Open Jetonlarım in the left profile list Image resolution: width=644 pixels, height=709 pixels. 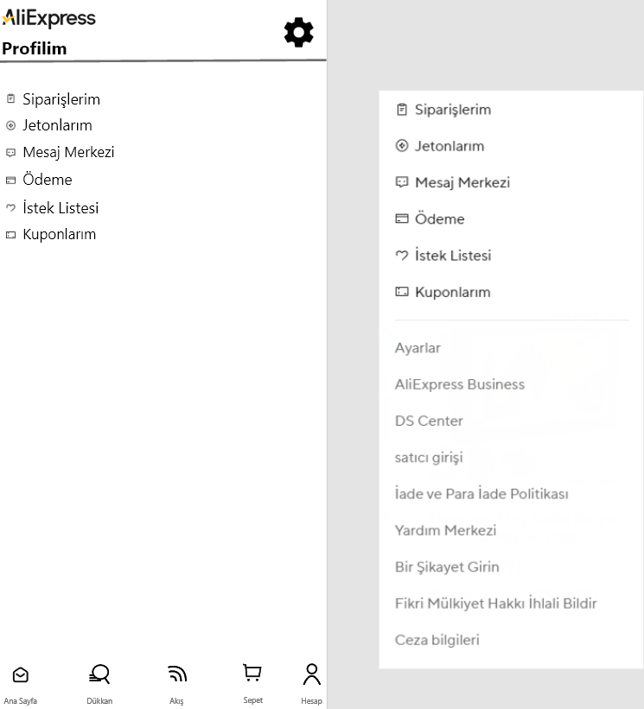pos(57,125)
